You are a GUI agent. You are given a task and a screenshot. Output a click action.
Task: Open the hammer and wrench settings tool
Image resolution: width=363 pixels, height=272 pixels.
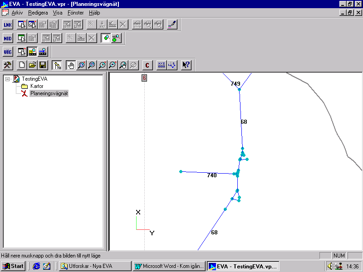point(8,65)
